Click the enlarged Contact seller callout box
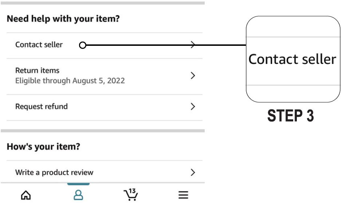The image size is (342, 203). point(292,59)
